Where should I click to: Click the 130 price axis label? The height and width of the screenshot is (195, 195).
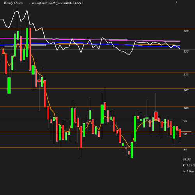pos(186,31)
